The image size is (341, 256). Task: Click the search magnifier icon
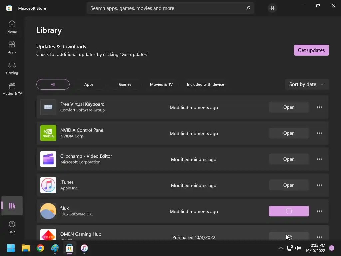[248, 8]
